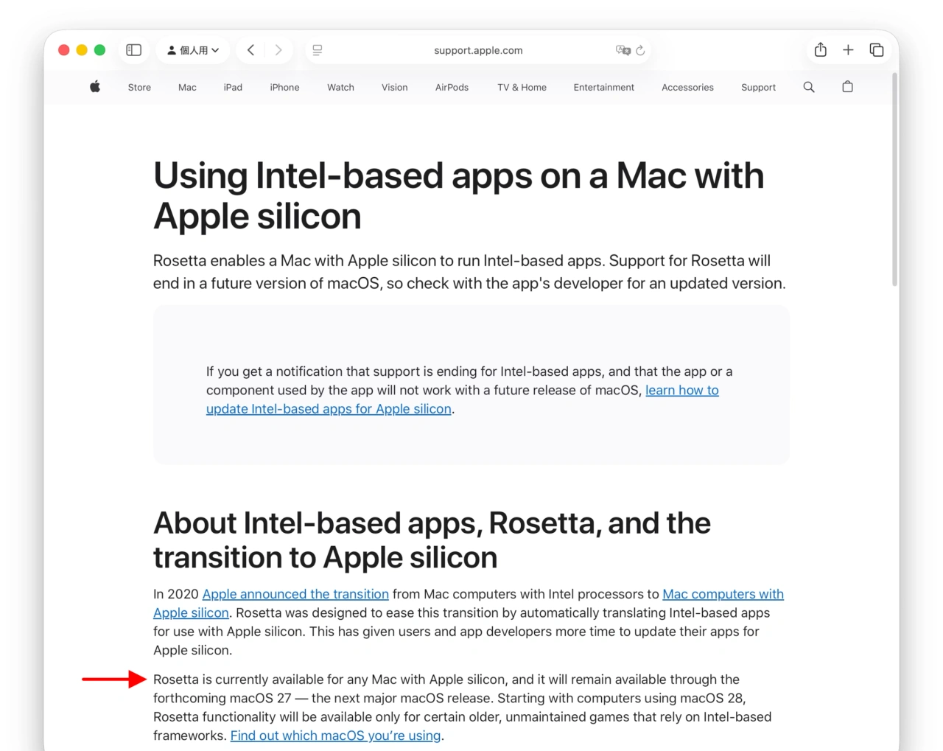Open Find out which macOS you're using

(335, 735)
